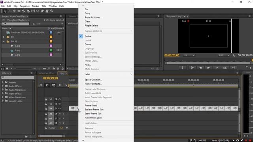Play the Program monitor

click(x=208, y=68)
